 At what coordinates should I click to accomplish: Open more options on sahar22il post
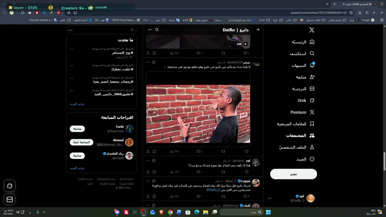[148, 62]
